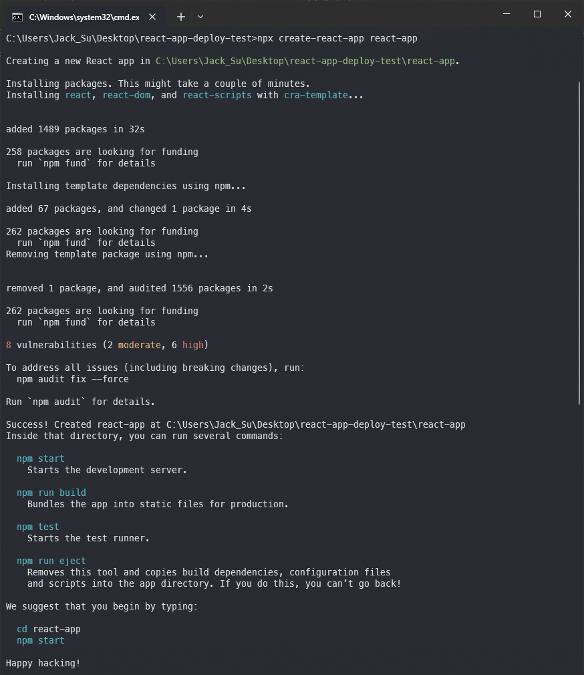Click the 'npm run eject' command text
The height and width of the screenshot is (675, 584).
pos(51,561)
